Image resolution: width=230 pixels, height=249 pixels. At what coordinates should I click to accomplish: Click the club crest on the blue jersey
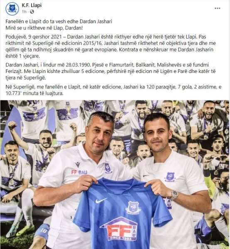click(133, 207)
